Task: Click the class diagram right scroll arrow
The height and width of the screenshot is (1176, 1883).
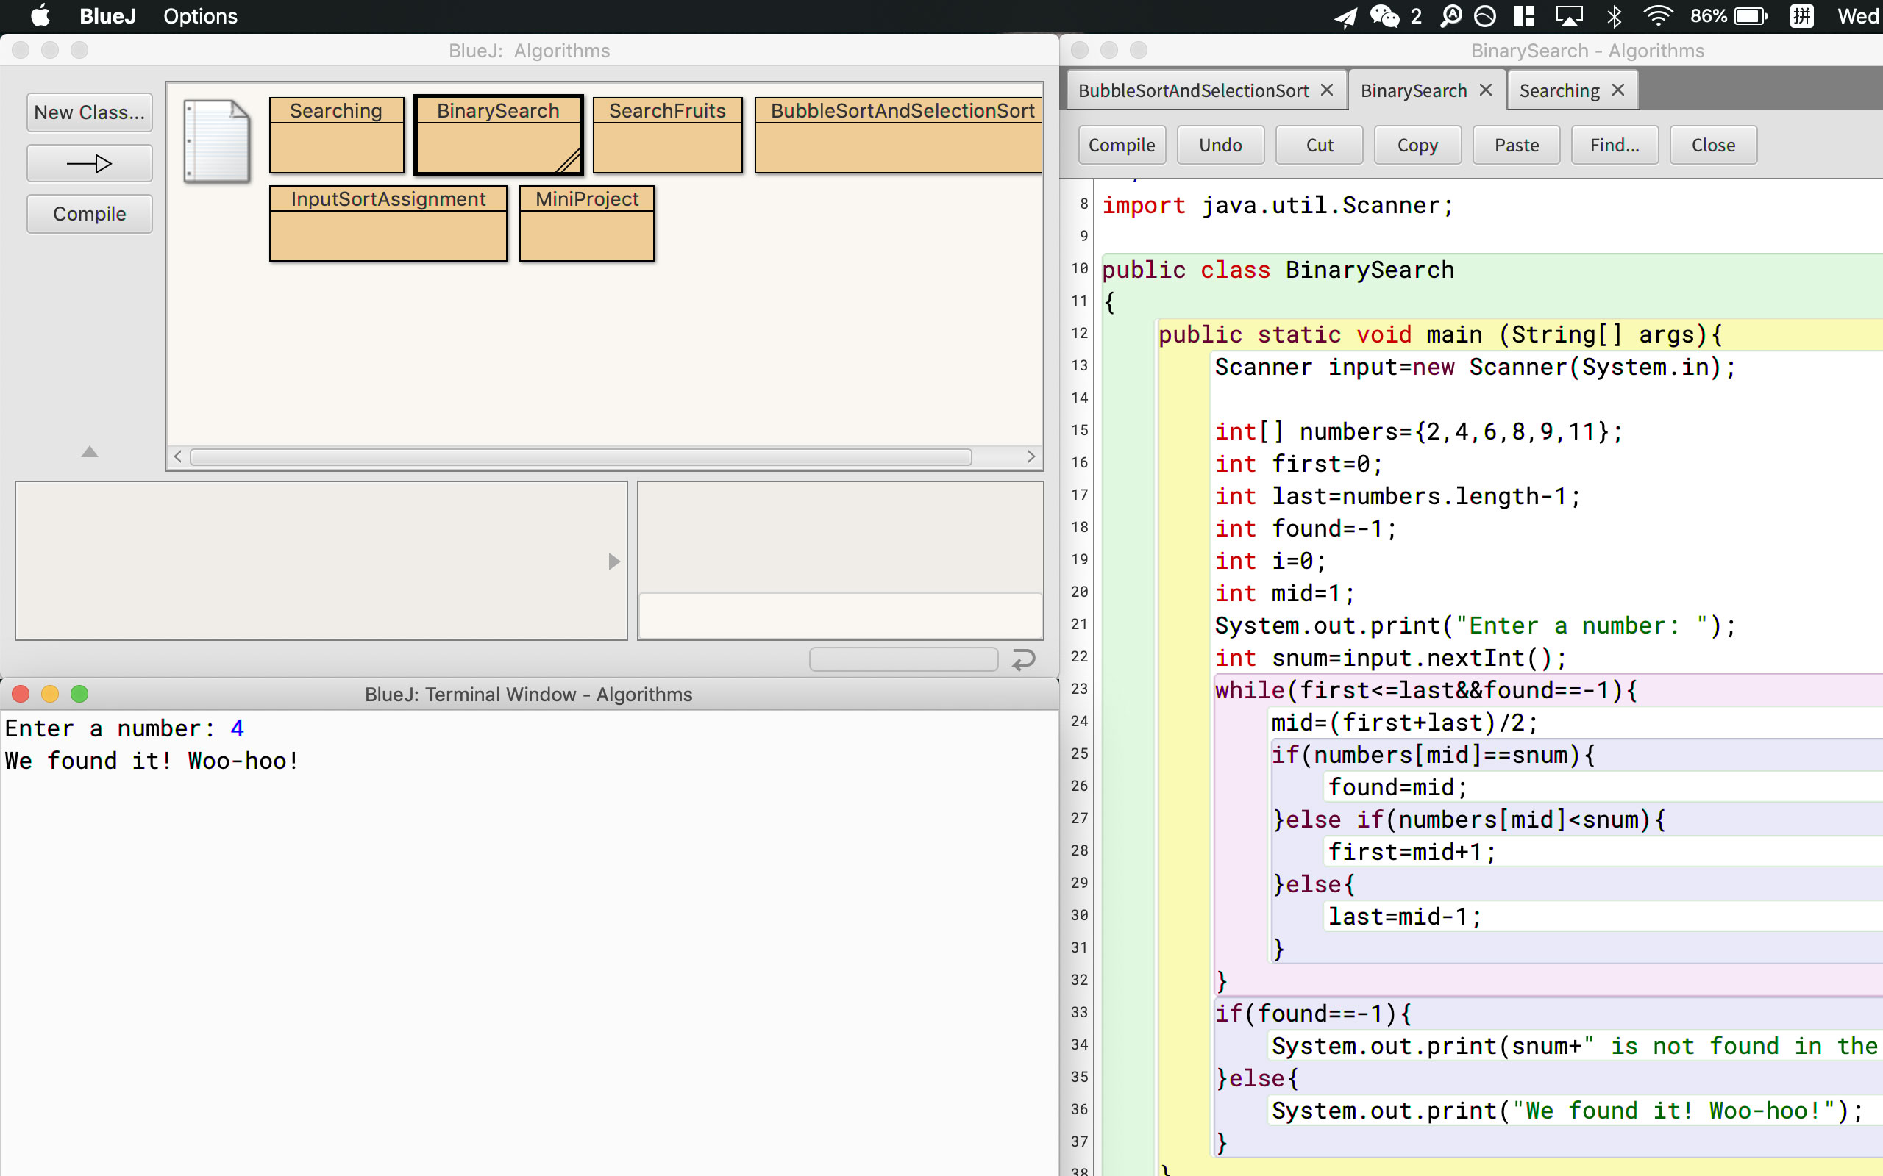Action: click(x=1031, y=456)
